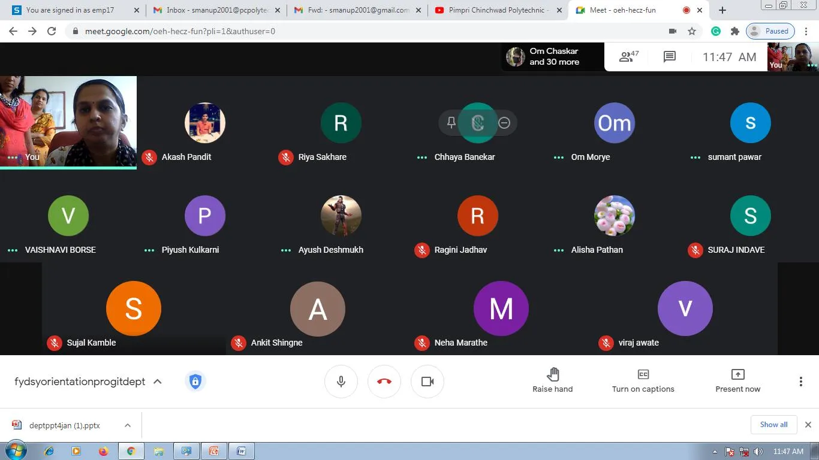Click the camera permission icon in address bar

click(x=673, y=31)
